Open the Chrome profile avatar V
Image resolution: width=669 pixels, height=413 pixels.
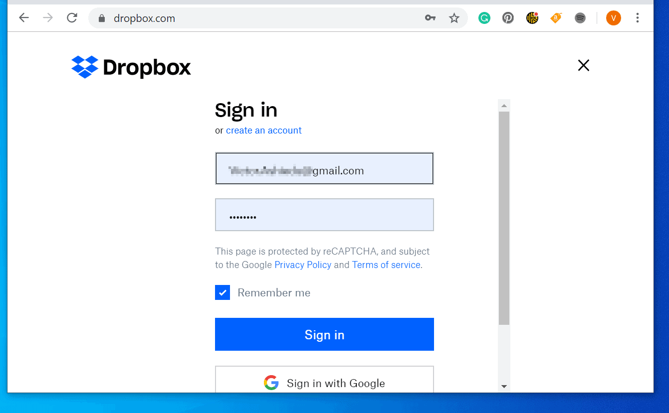(x=614, y=18)
